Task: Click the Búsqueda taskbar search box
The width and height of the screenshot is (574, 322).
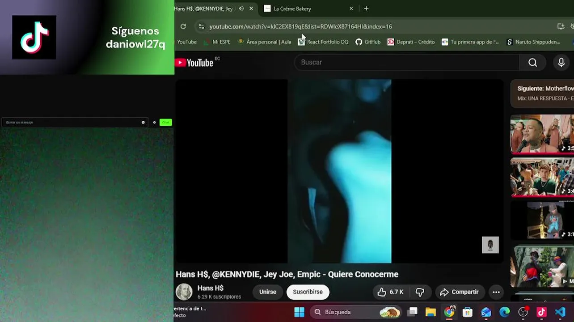Action: coord(356,312)
